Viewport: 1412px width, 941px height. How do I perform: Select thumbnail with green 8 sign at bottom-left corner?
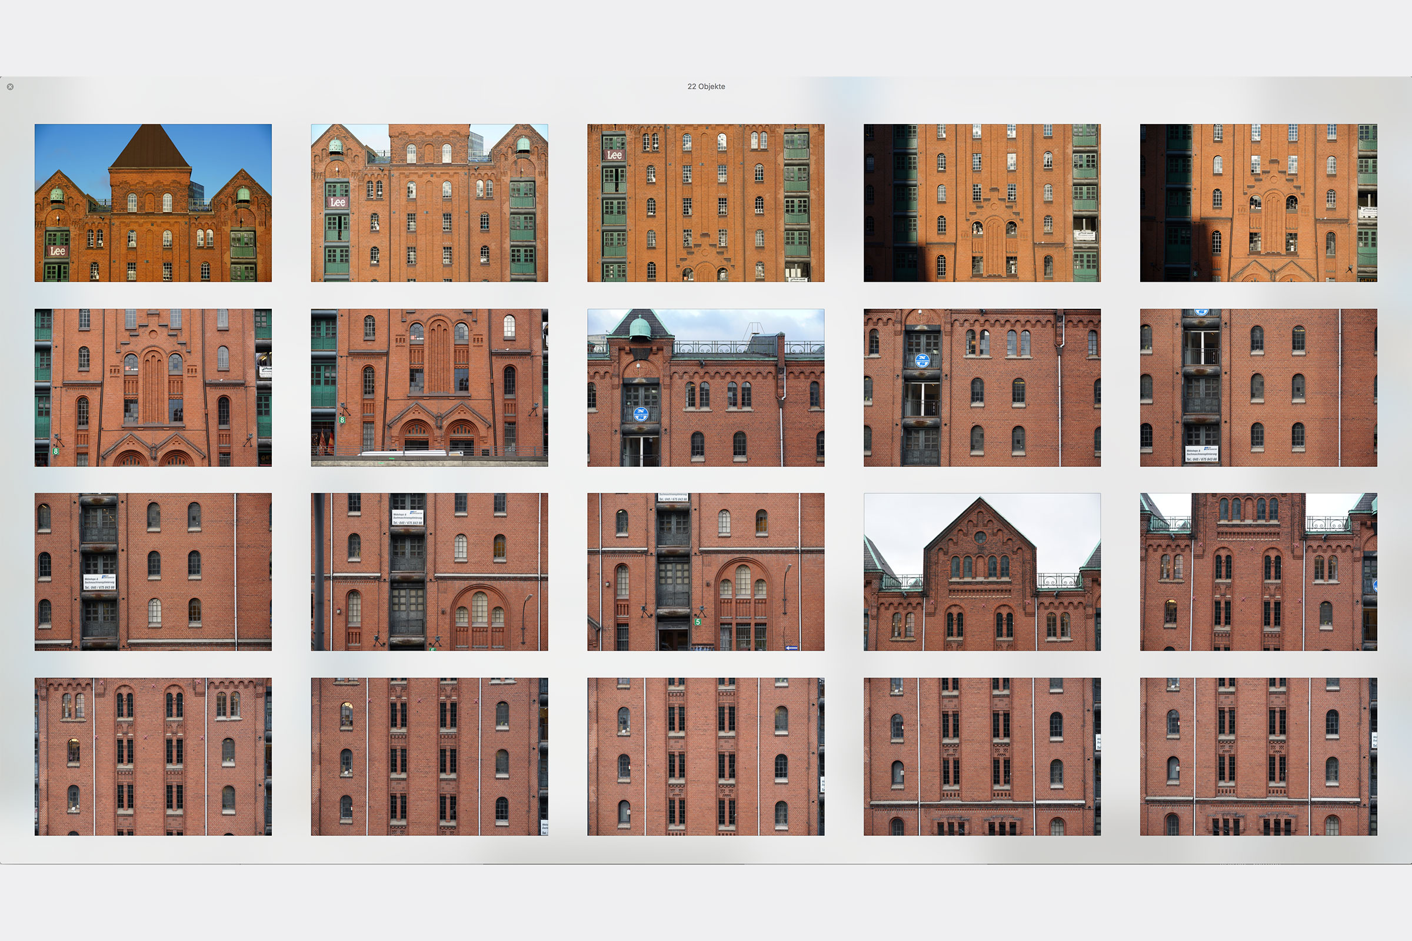pos(153,388)
